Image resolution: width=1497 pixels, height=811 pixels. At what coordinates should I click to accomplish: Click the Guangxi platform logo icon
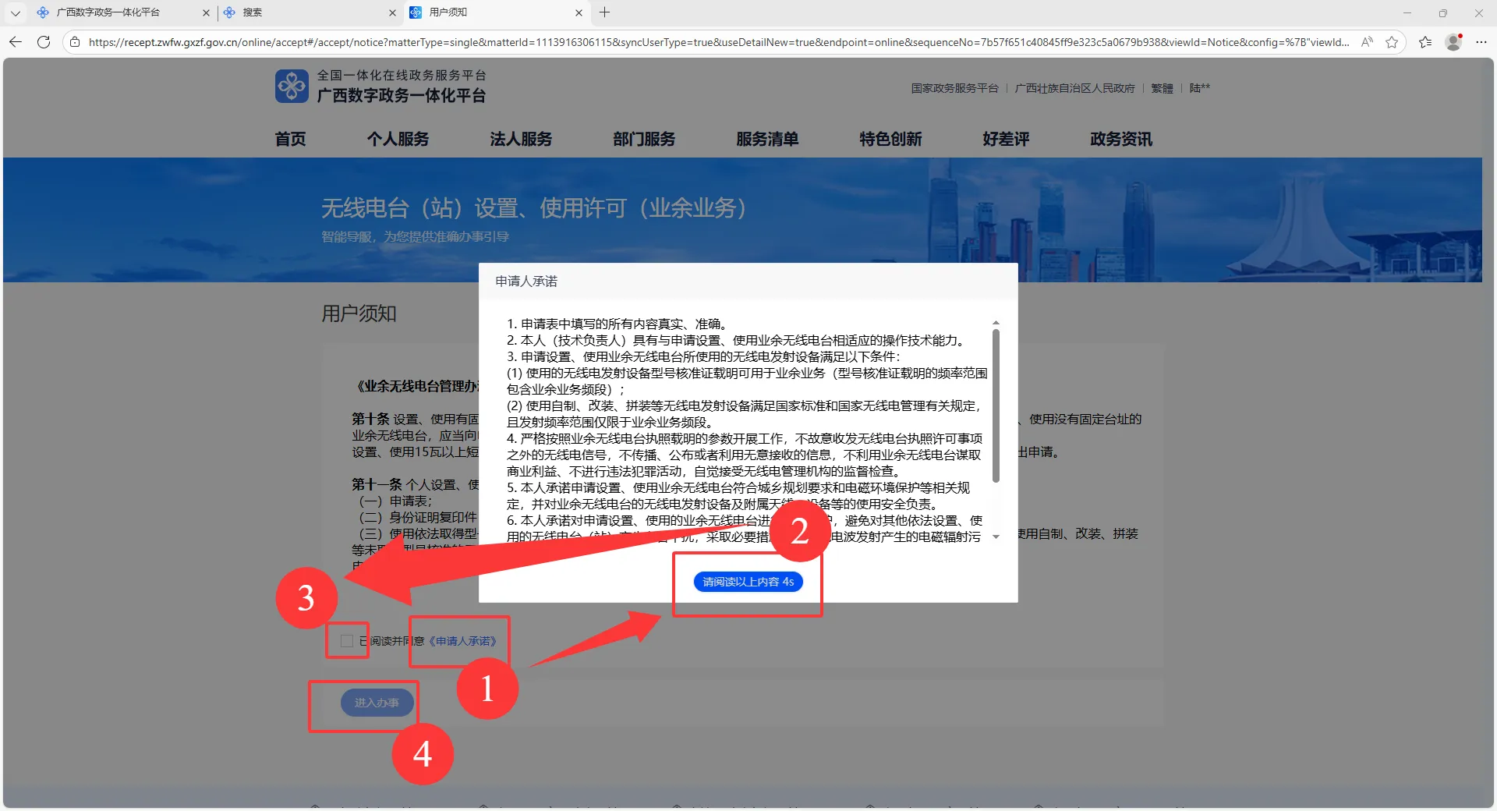point(292,86)
